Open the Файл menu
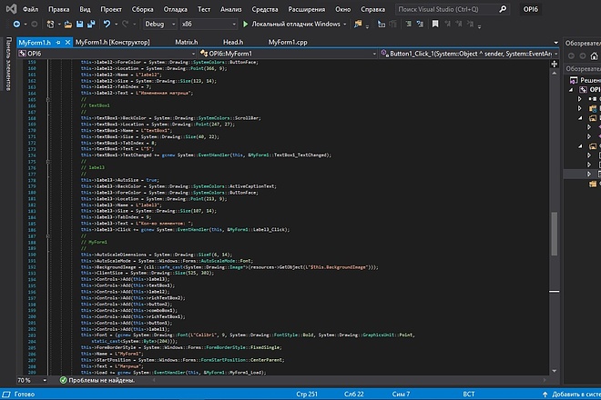 click(x=30, y=9)
